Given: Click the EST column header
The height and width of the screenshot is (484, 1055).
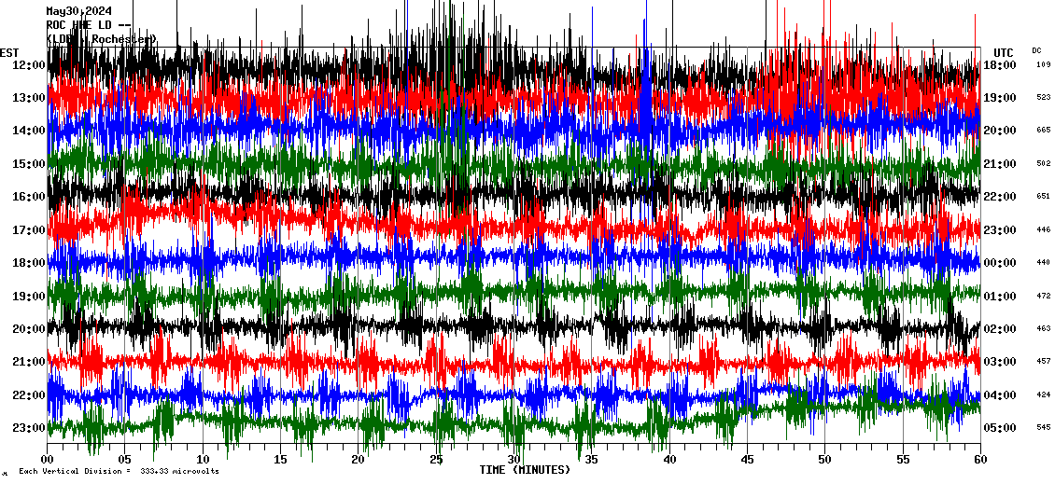Looking at the screenshot, I should pos(9,52).
